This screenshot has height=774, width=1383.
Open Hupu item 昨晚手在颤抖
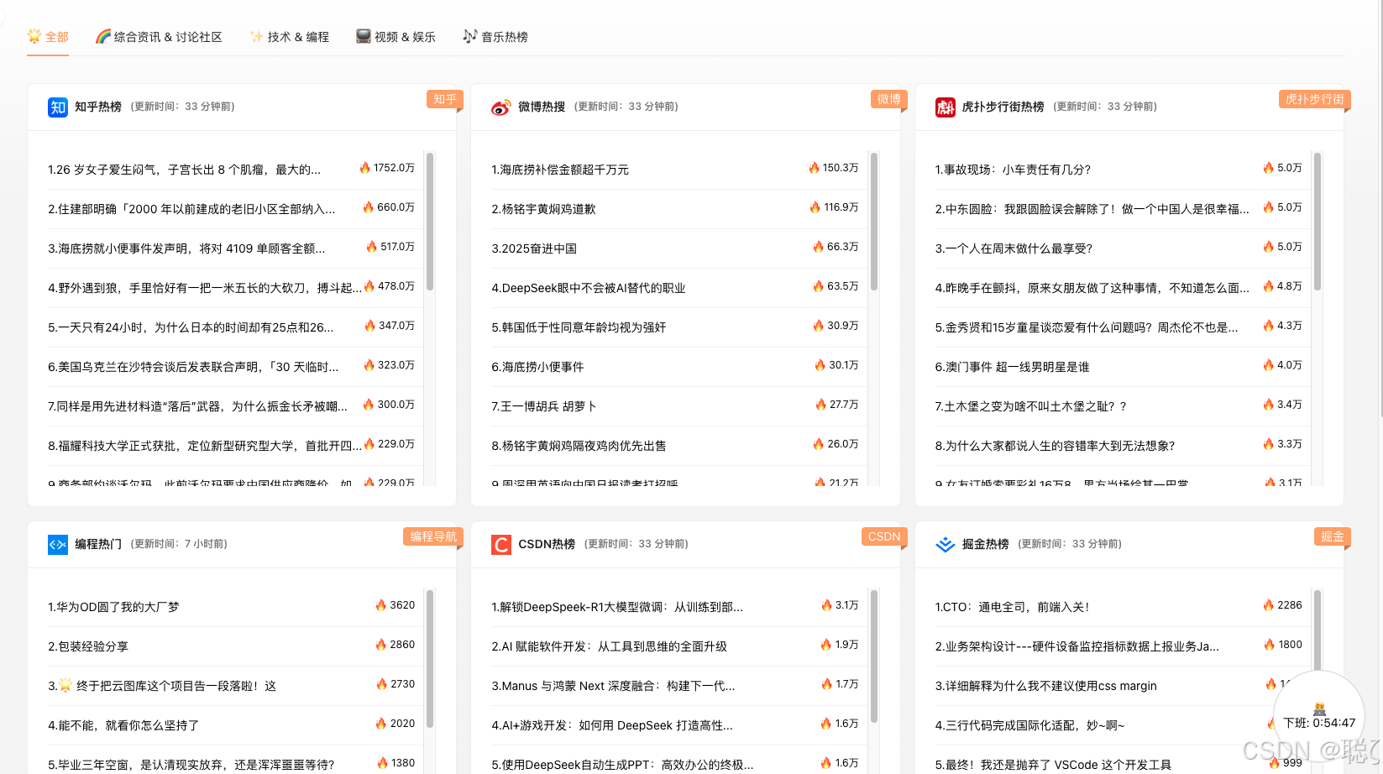[x=1092, y=288]
